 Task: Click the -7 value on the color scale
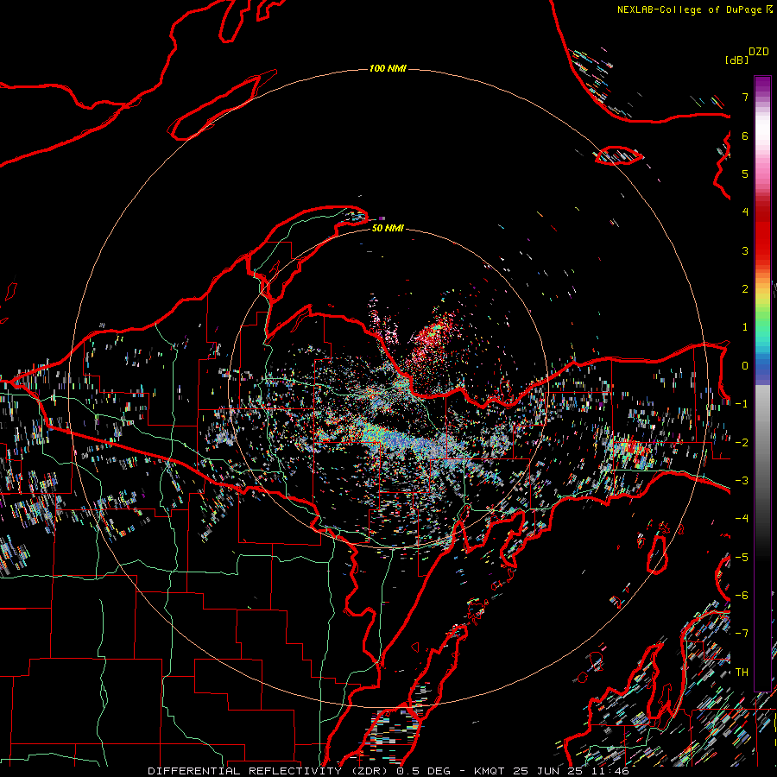[742, 634]
